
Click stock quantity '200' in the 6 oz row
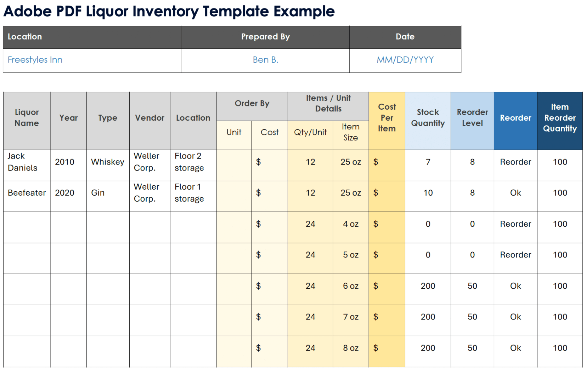[x=428, y=289]
